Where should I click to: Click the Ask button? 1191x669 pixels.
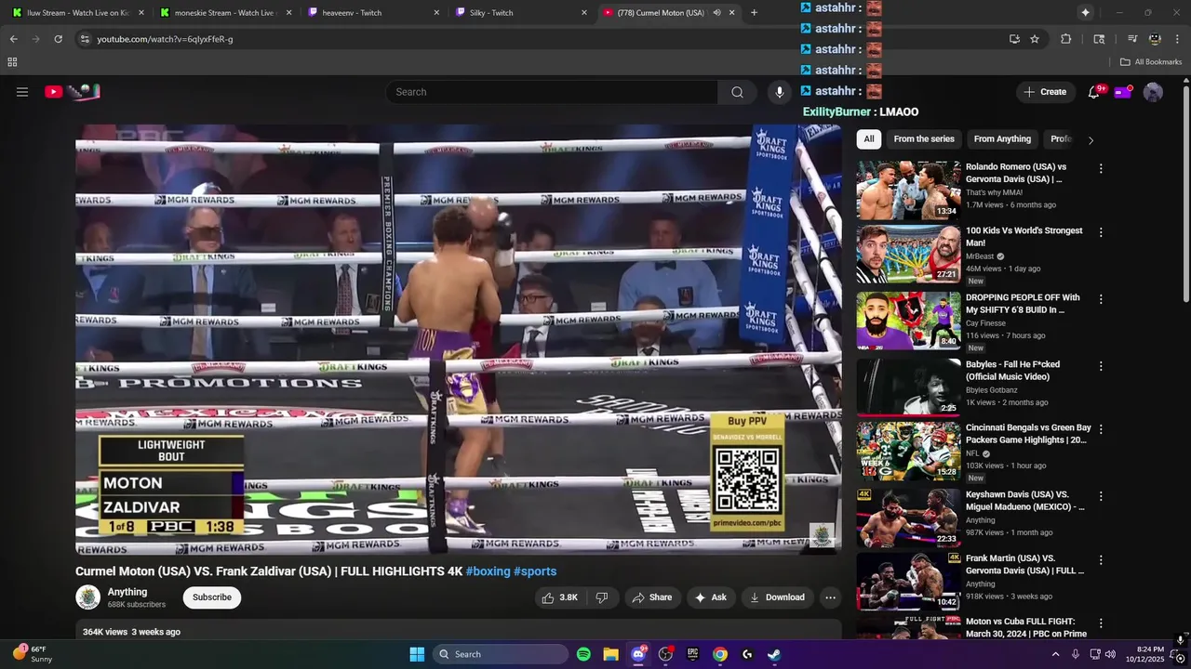[710, 597]
